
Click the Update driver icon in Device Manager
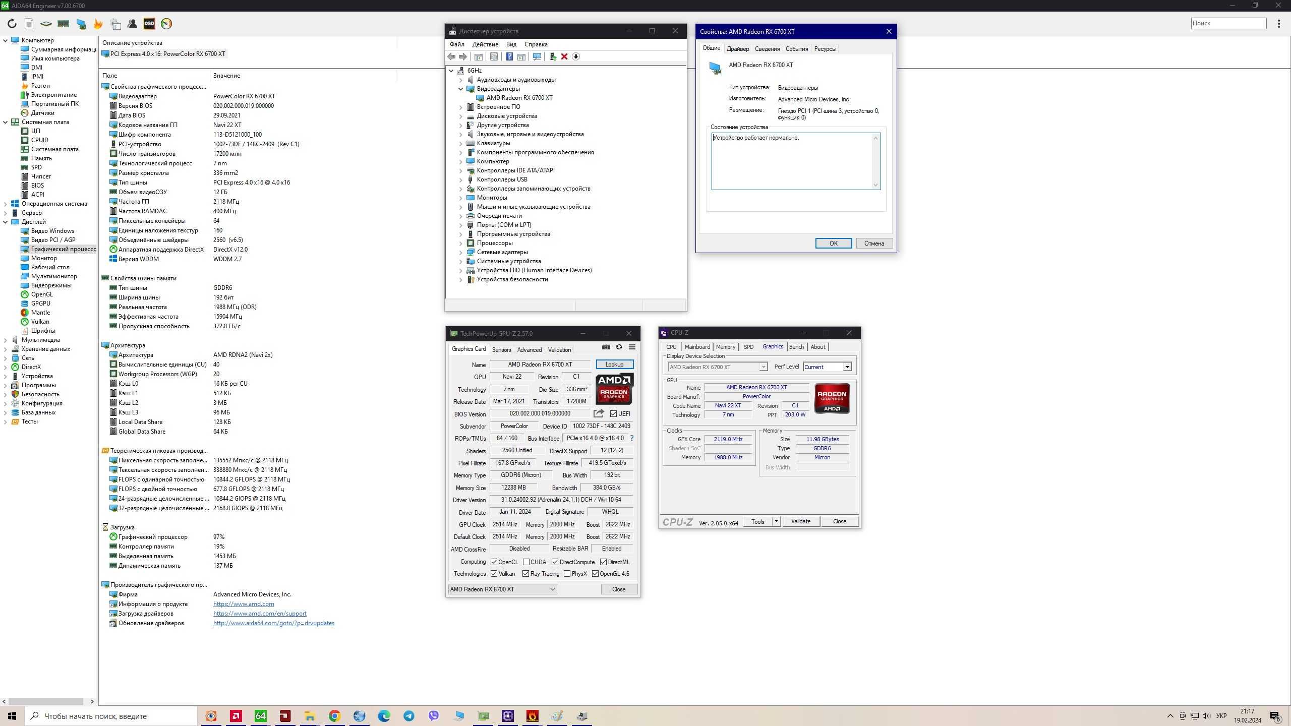click(x=553, y=56)
